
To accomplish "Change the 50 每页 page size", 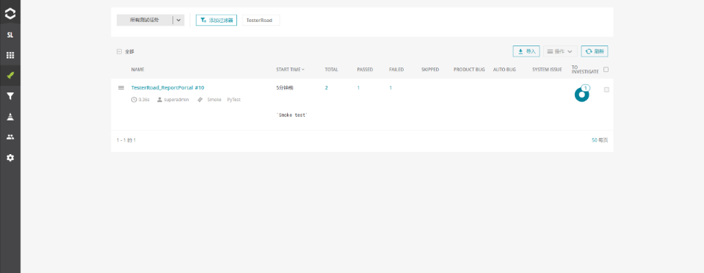I will [x=599, y=140].
